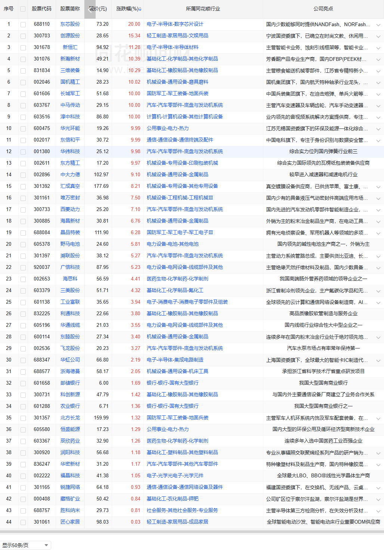Open industry link 轻工制造-家居用品-文娱用品
Screen dimensions: 384x552
tap(177, 35)
